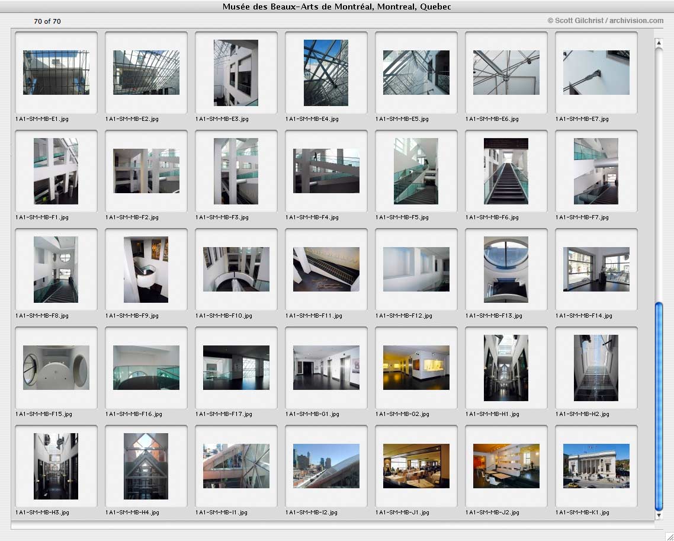Click filename label 1A1-SM-MB-G2.jpg

pyautogui.click(x=402, y=414)
